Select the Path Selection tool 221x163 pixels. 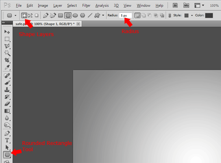[7, 148]
